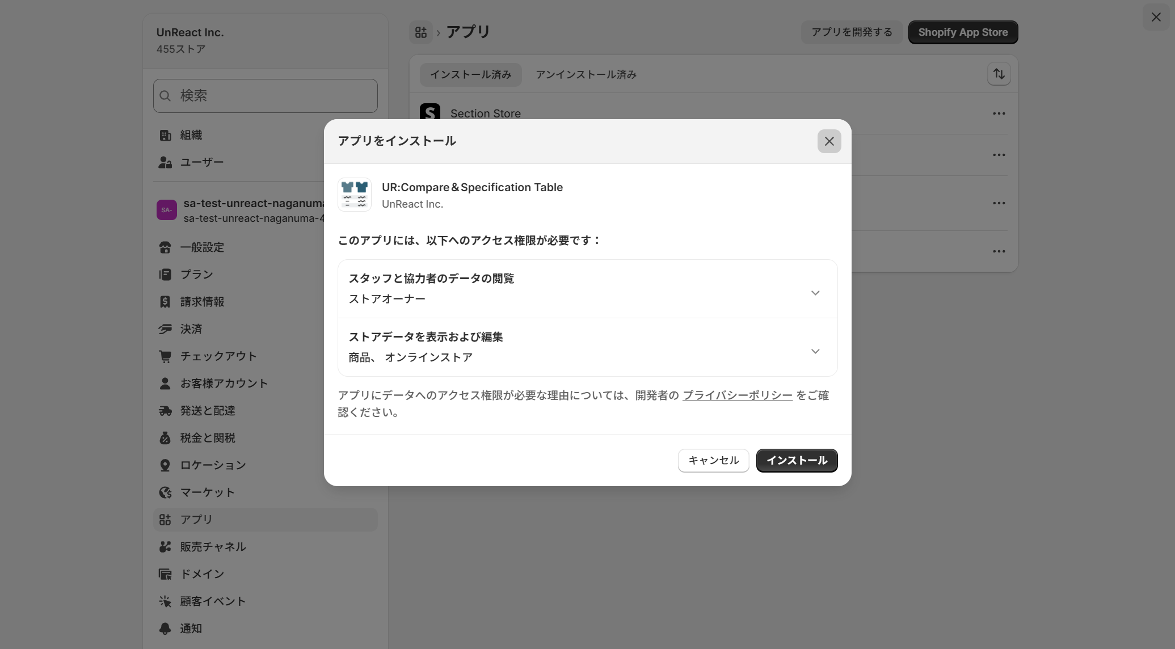The image size is (1175, 649).
Task: Click the 検索 search field
Action: [x=265, y=96]
